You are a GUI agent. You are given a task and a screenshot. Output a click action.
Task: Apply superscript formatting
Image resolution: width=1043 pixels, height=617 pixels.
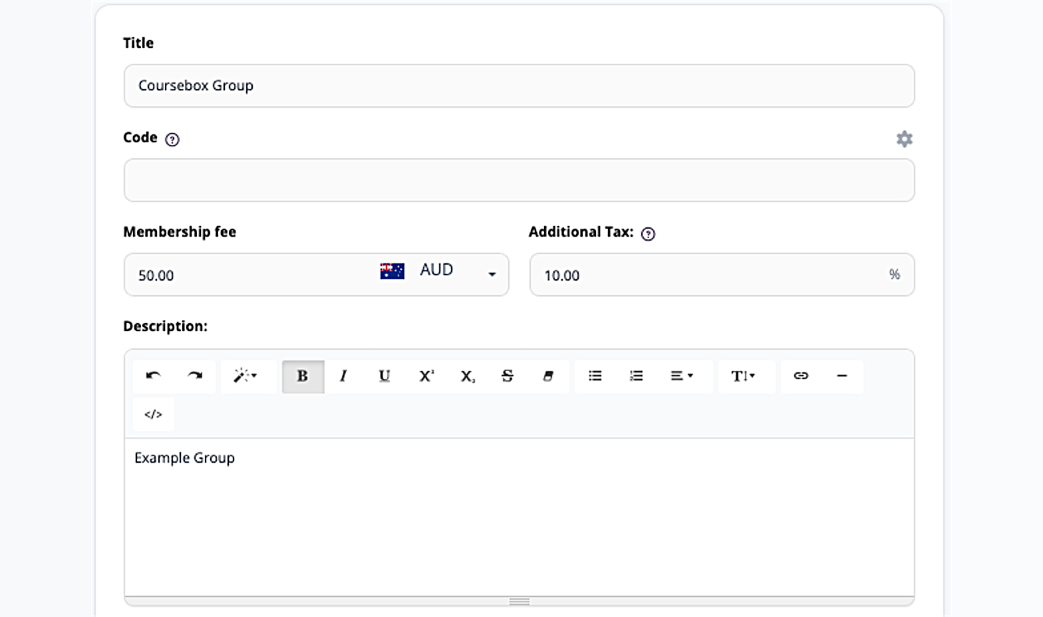point(426,376)
